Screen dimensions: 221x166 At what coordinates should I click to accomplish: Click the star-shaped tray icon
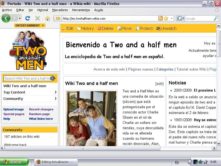206,162
